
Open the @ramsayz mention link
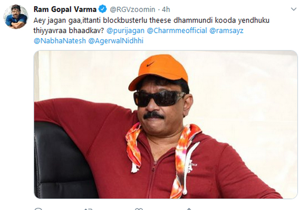[227, 30]
